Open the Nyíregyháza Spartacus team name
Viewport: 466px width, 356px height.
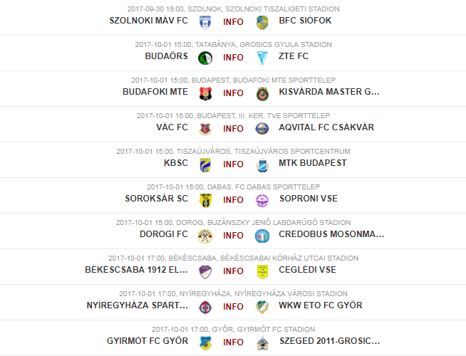point(138,305)
